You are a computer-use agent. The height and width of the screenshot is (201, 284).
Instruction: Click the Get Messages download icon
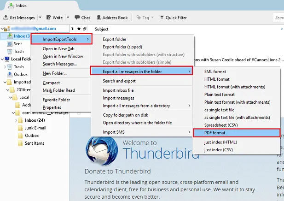[x=6, y=18]
